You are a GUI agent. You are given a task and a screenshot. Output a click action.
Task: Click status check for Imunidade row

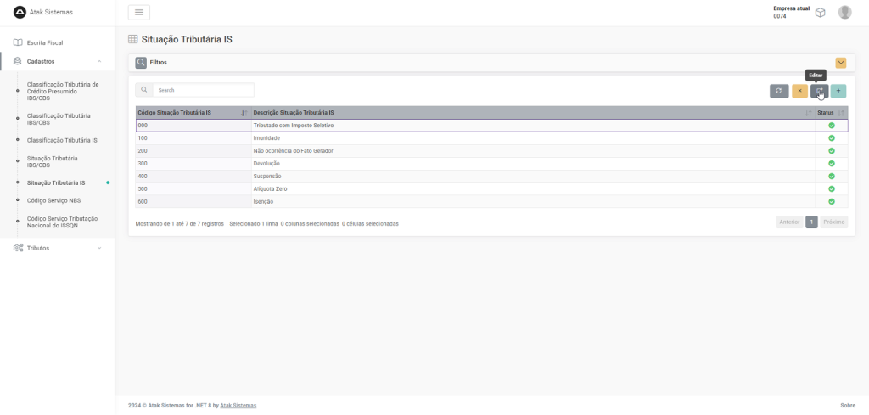pos(832,137)
